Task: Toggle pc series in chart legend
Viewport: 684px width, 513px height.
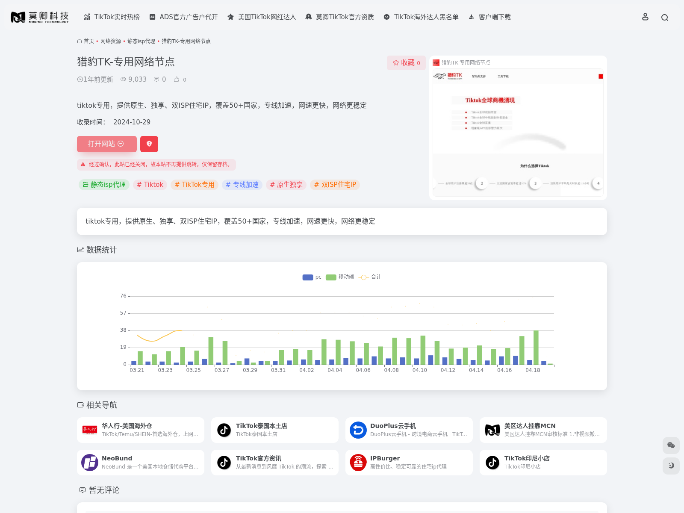Action: (x=312, y=277)
